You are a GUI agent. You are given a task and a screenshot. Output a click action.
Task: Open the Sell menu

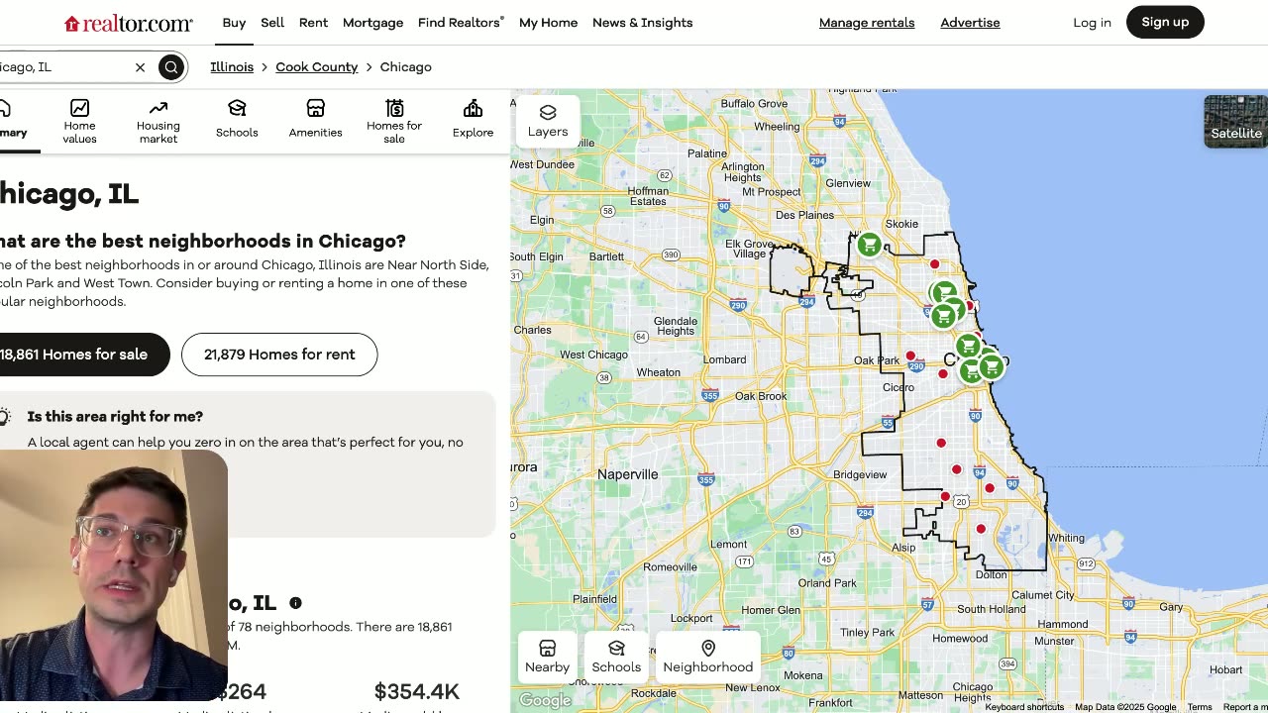point(272,23)
